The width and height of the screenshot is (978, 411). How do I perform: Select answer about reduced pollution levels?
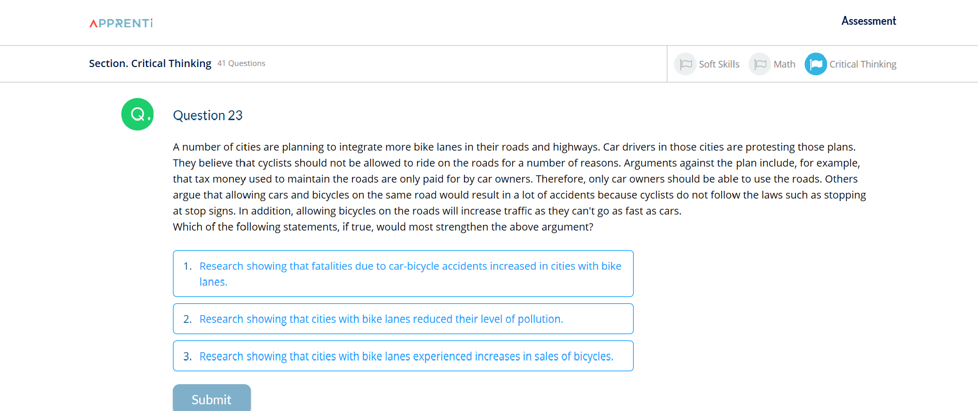(403, 319)
